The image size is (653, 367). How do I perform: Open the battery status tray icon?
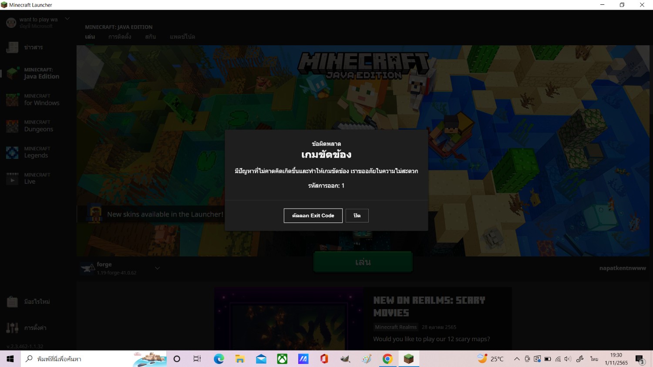click(548, 359)
